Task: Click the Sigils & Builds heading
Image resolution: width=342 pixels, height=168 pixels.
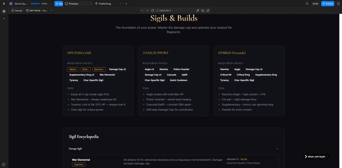Action: [x=174, y=18]
